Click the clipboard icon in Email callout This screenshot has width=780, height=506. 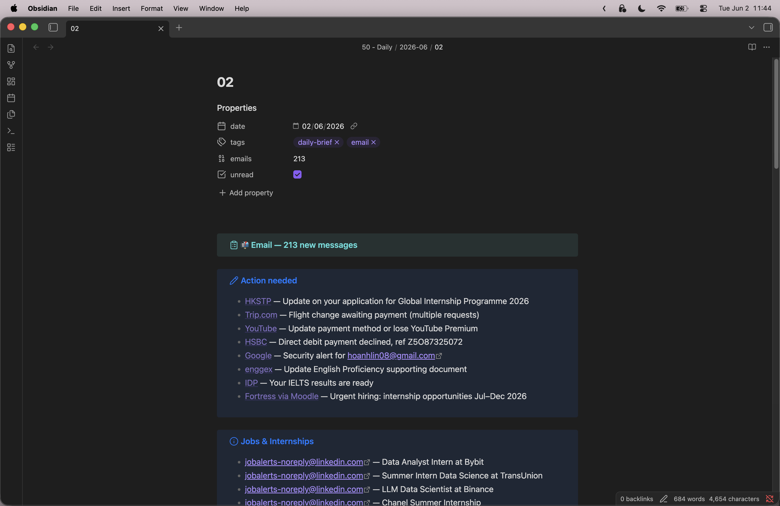coord(234,245)
